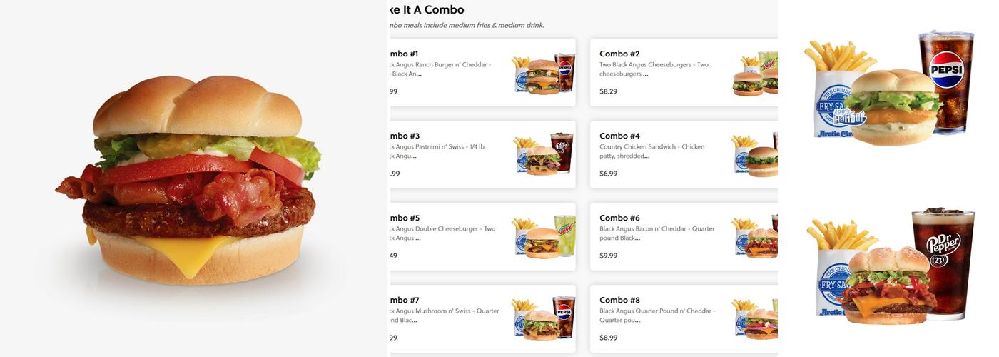999x357 pixels.
Task: Click the Combo #5 thumbnail with green drink
Action: pos(544,236)
